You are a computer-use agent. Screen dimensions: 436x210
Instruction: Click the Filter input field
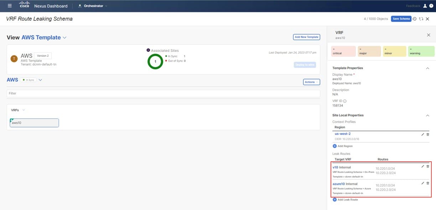(163, 93)
